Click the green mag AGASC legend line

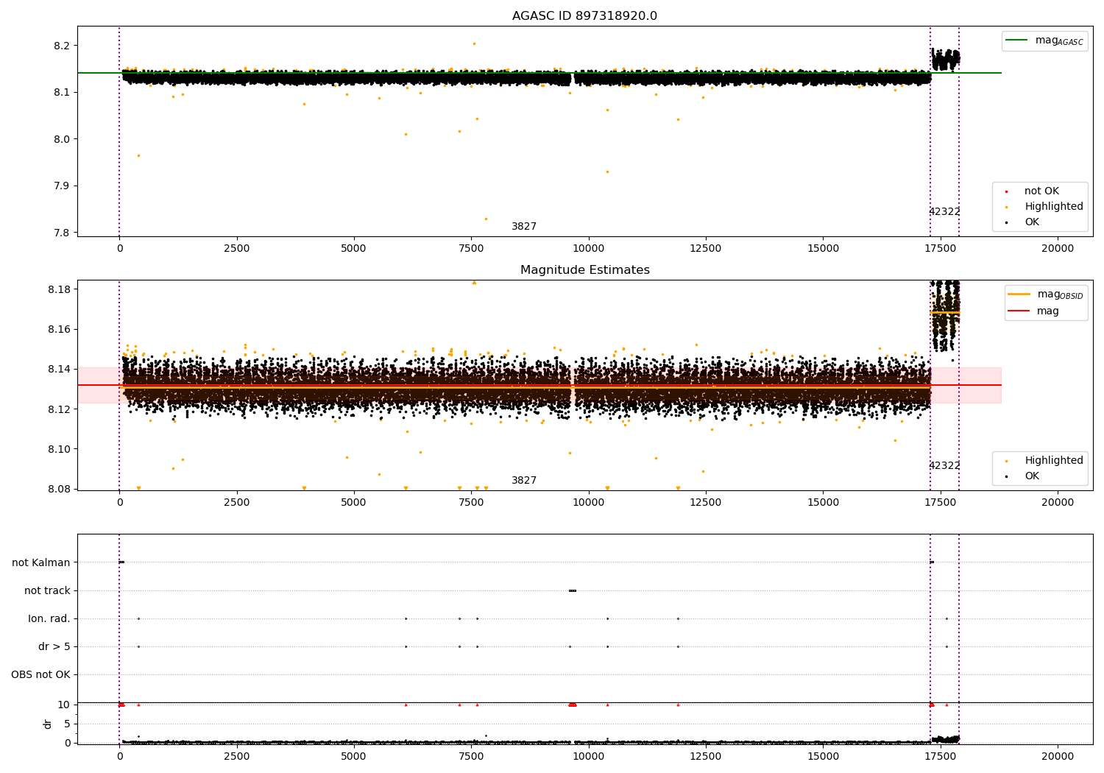pyautogui.click(x=1017, y=40)
